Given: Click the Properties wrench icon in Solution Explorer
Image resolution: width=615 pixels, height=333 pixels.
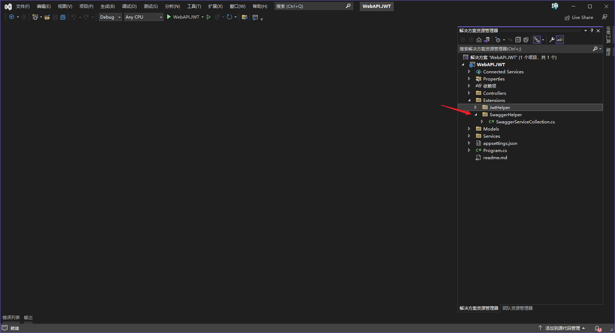Looking at the screenshot, I should (552, 39).
